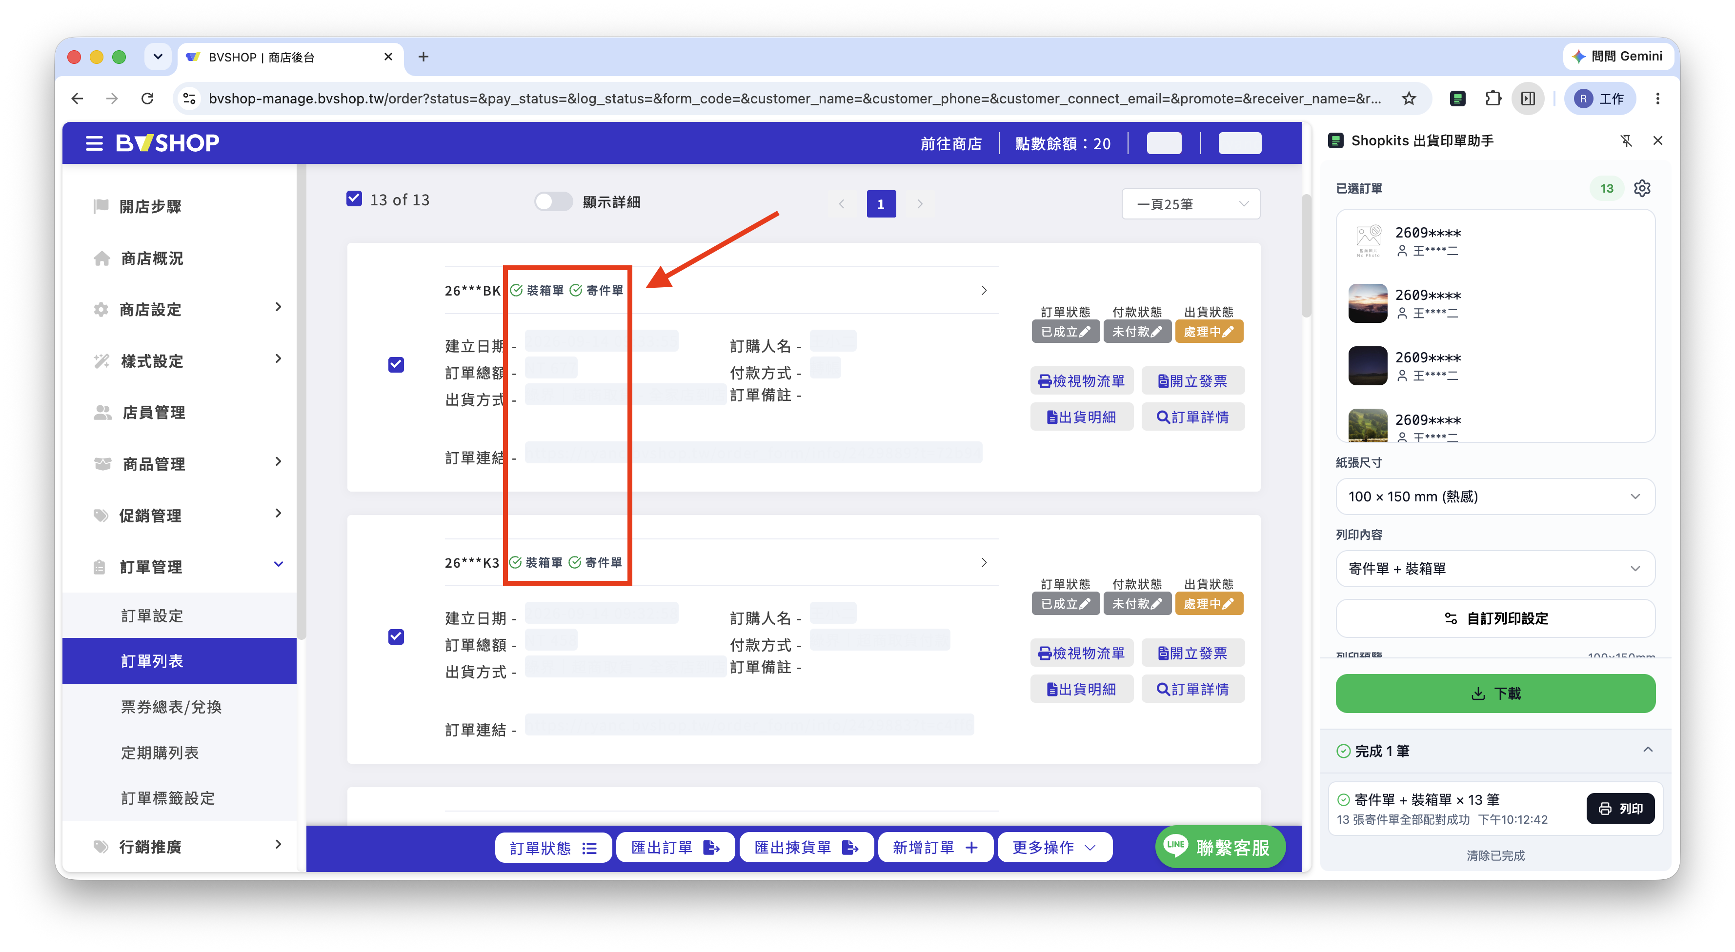Toggle select-all checkbox 13 of 13
The width and height of the screenshot is (1735, 952).
point(354,198)
